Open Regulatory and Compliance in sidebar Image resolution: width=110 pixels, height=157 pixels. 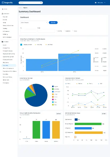(x=10, y=71)
